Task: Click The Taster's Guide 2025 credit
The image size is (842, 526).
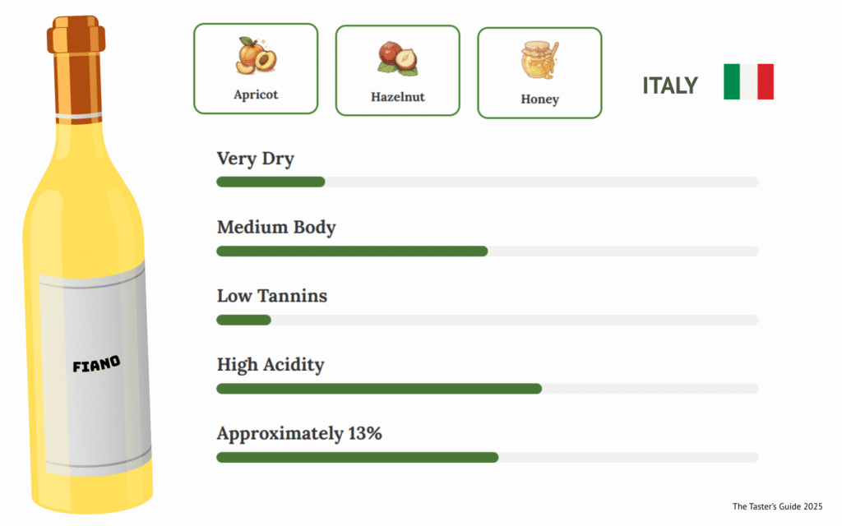Action: (777, 506)
